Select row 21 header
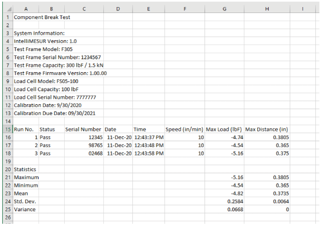Viewport: 323px width, 227px height. [8, 177]
